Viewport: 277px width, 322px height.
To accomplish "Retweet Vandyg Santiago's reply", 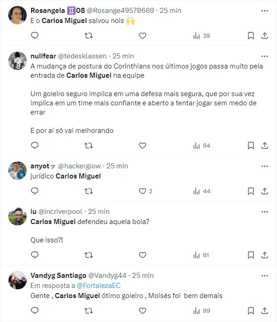I will coord(88,310).
